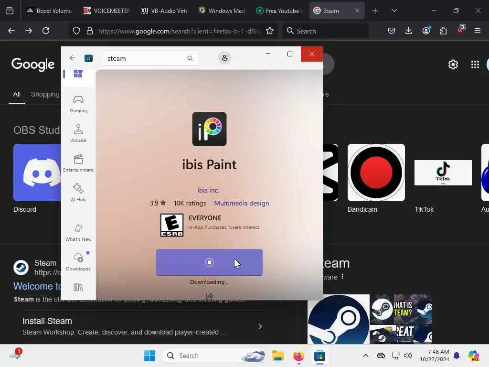Screen dimensions: 489x367
Task: Click large Steam logo image in knowledge panel
Action: click(x=339, y=319)
